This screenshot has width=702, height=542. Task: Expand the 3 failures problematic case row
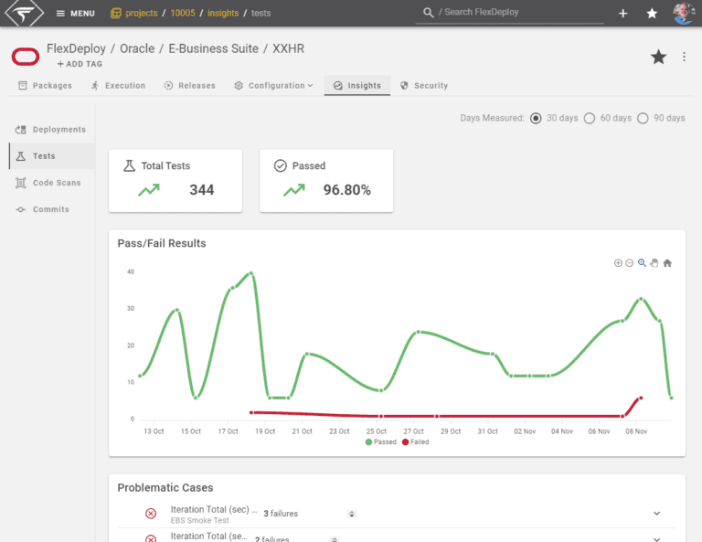(x=656, y=514)
